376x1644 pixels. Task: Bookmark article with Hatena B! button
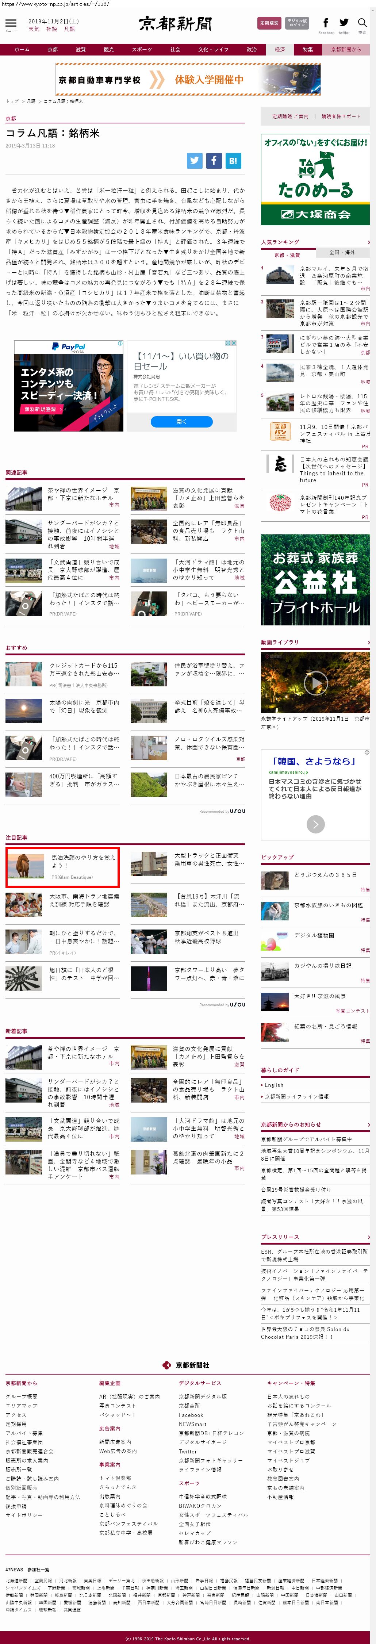[233, 161]
